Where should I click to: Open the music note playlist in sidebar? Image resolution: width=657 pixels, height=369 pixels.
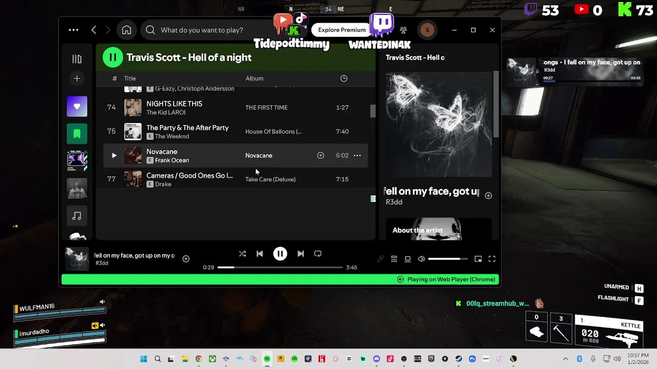(77, 216)
